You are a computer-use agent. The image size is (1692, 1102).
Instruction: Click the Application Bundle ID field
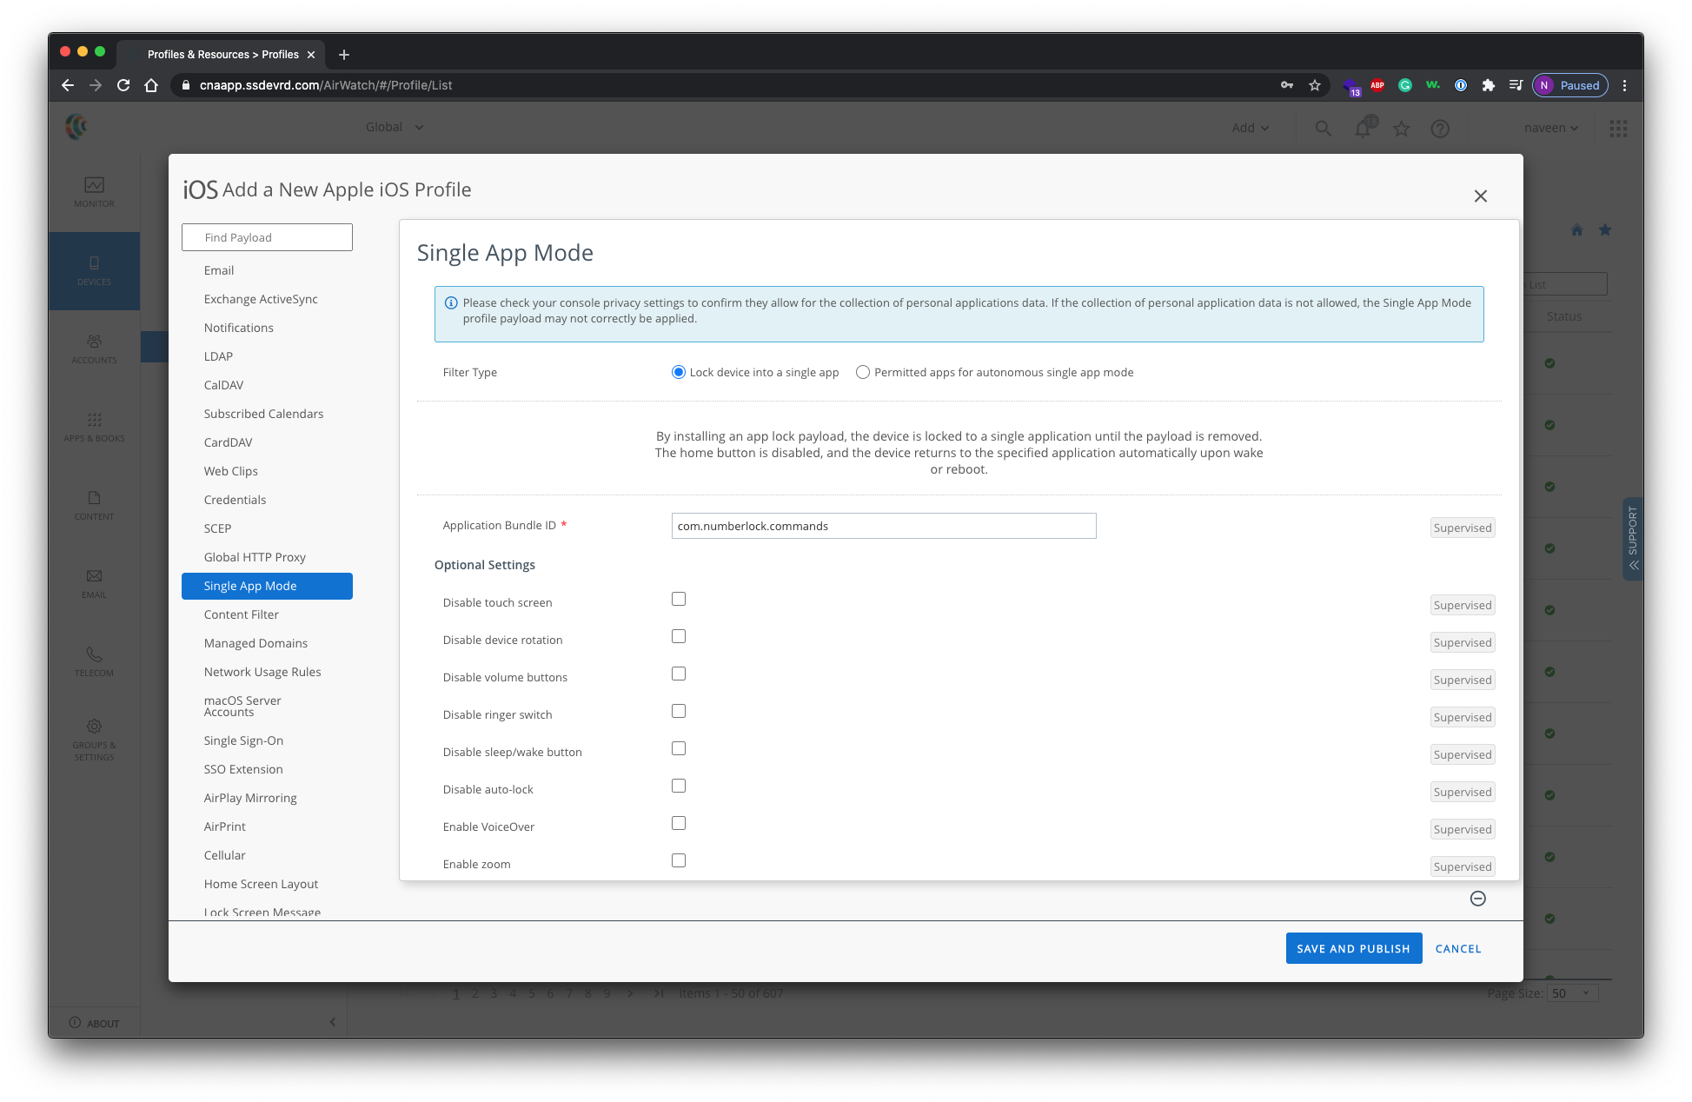tap(883, 526)
